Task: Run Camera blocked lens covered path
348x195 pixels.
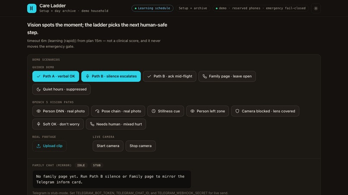Action: [265, 111]
